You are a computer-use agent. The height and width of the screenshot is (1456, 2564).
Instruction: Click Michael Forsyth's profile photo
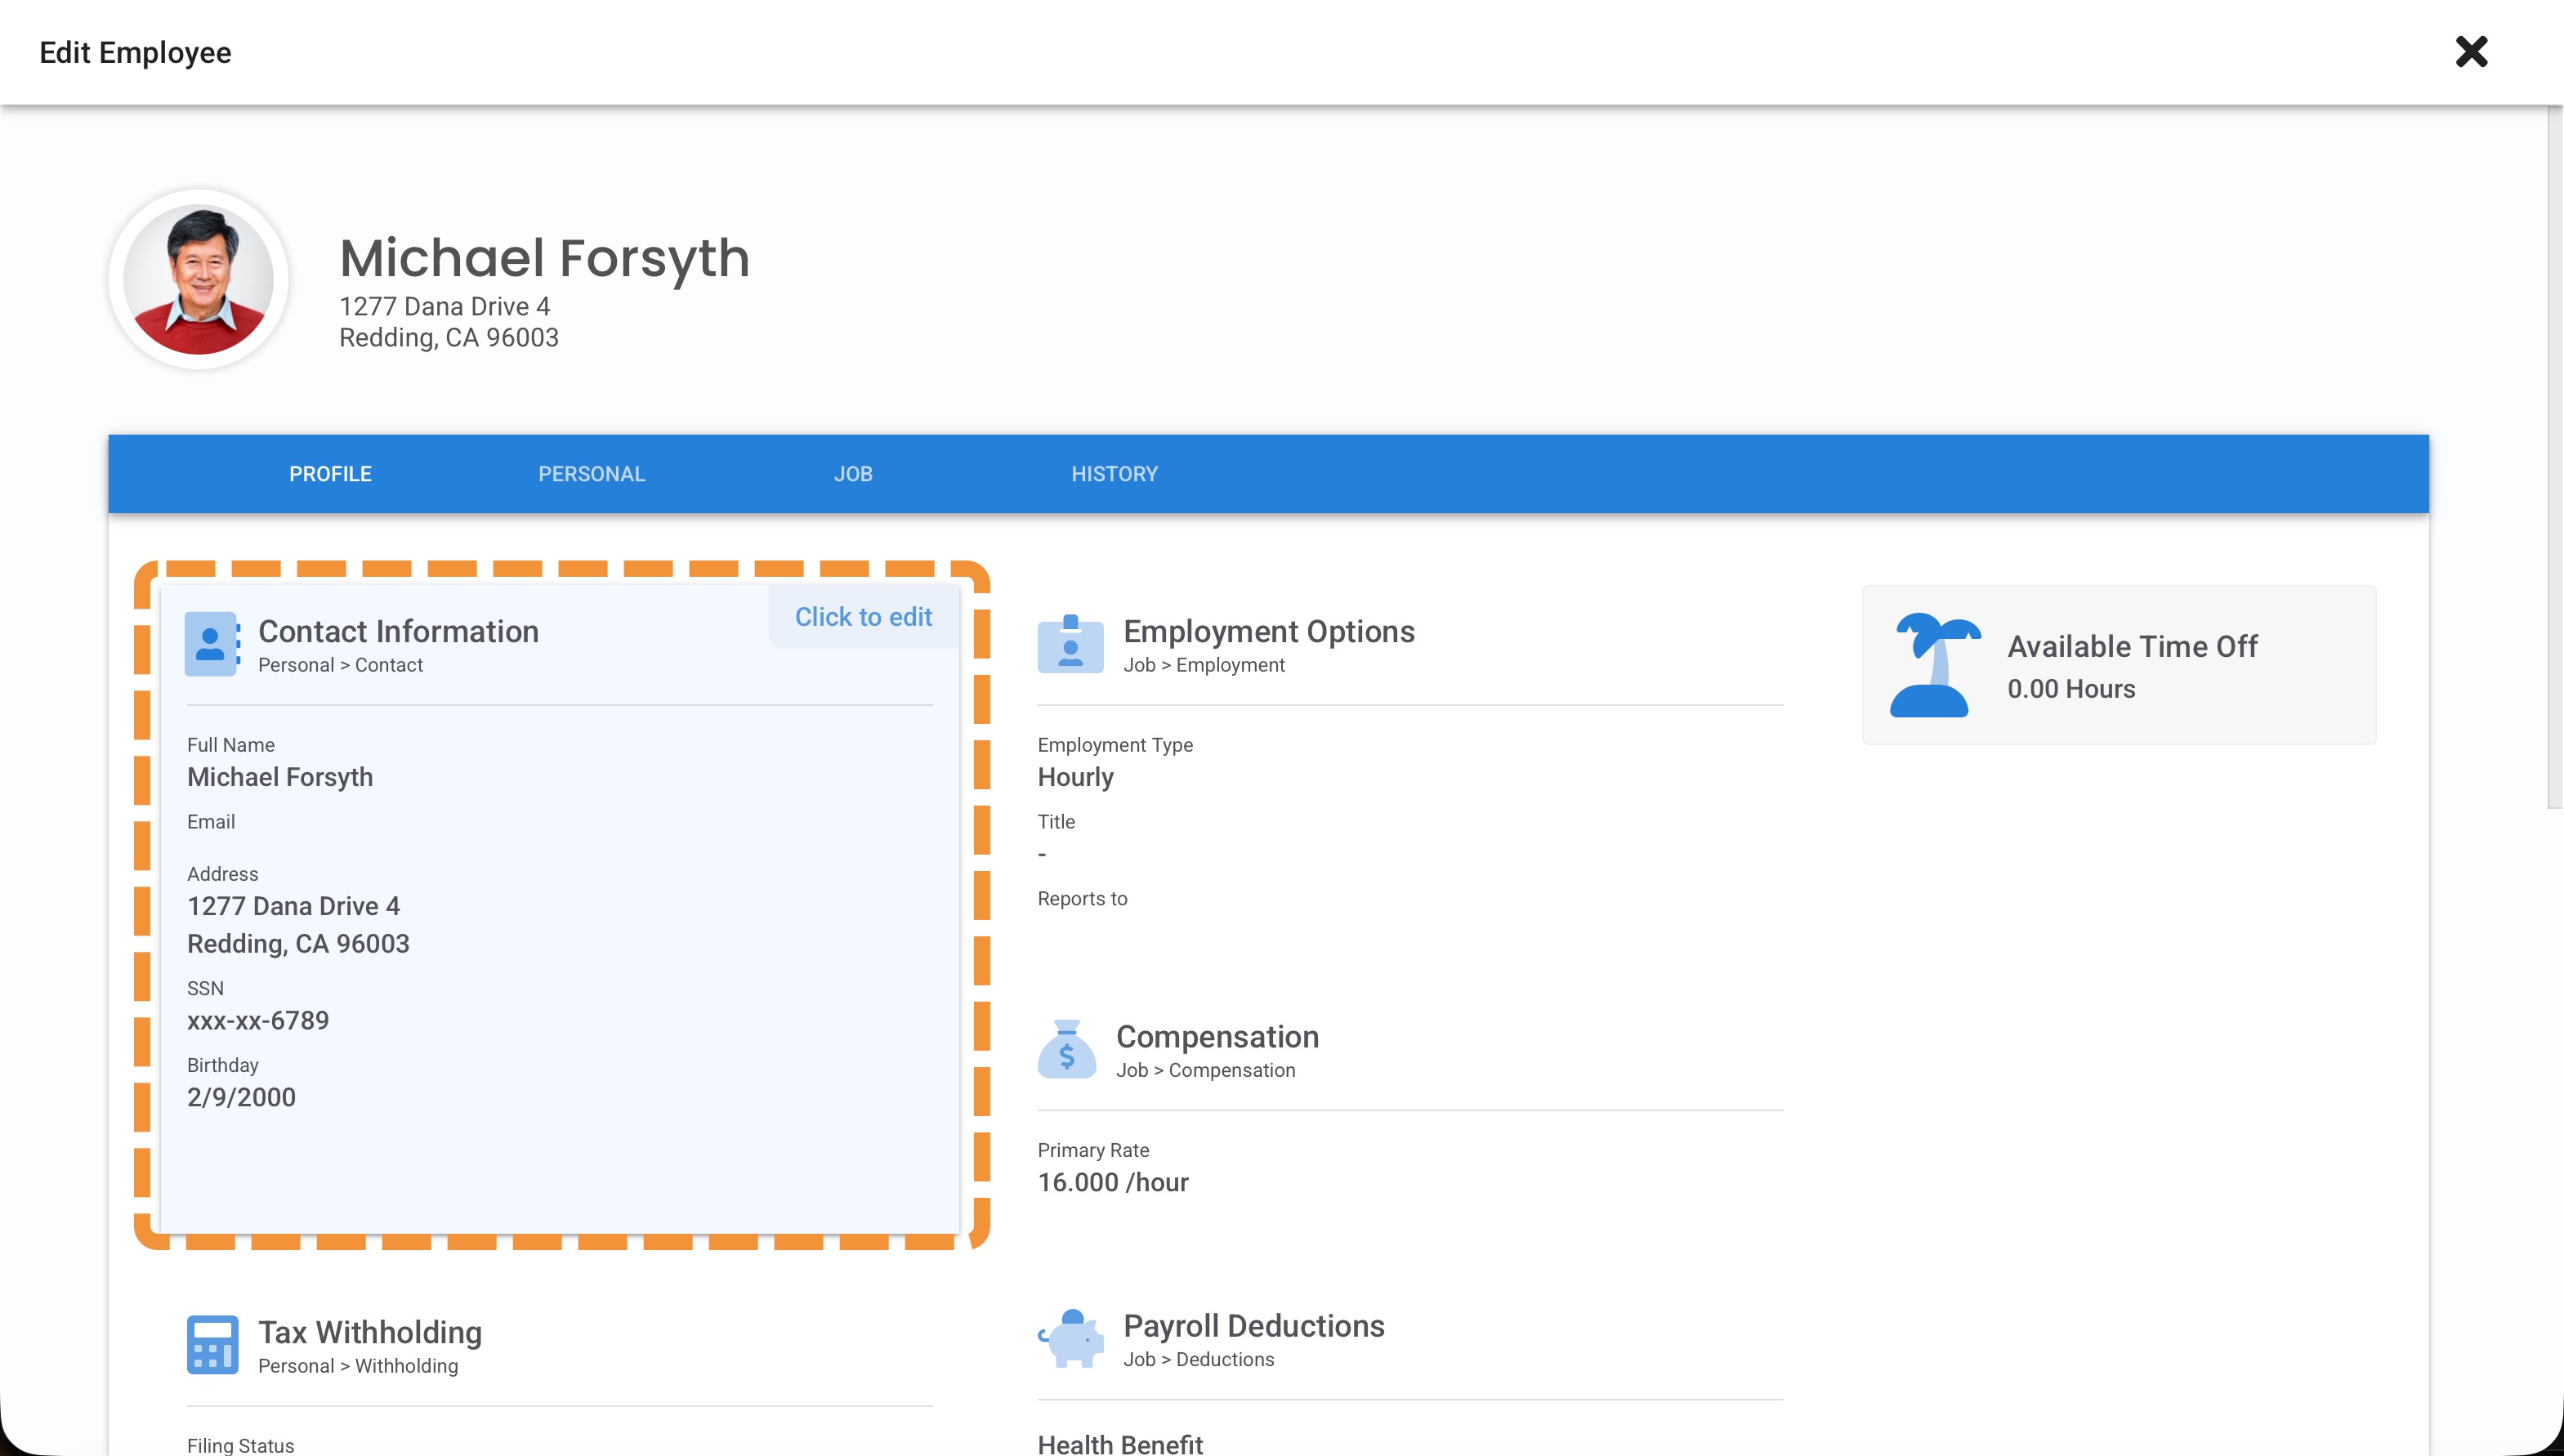tap(199, 280)
